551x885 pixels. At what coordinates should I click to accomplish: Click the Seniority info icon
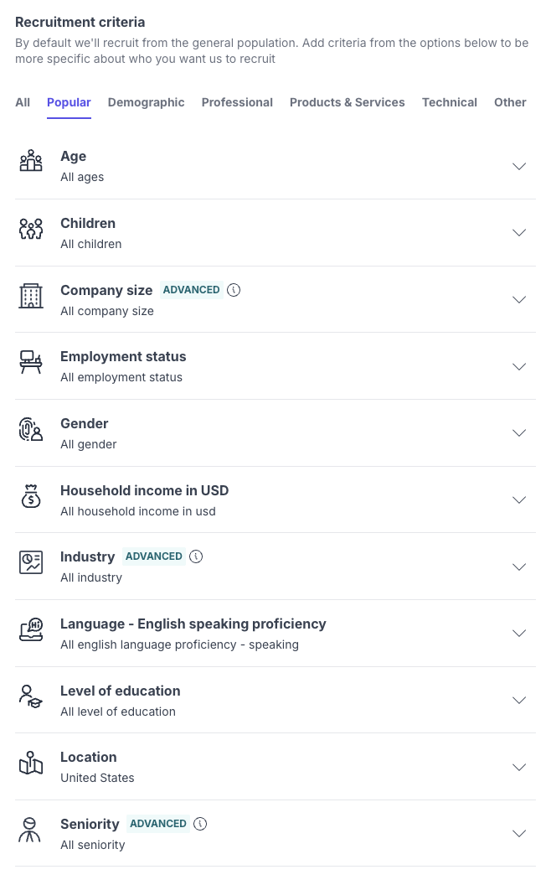200,824
